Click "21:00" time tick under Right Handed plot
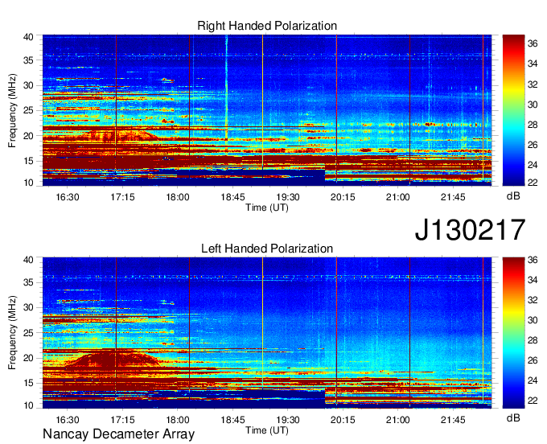 (x=397, y=197)
